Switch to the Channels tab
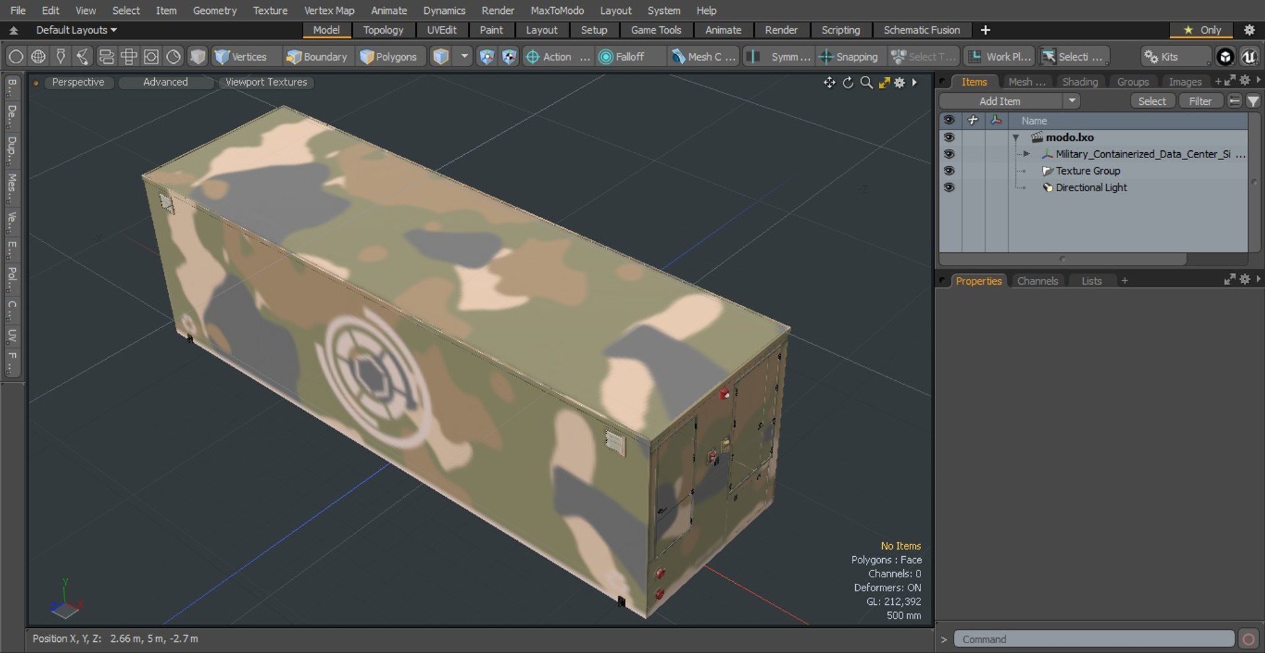Screen dimensions: 1265x653 coord(1037,281)
